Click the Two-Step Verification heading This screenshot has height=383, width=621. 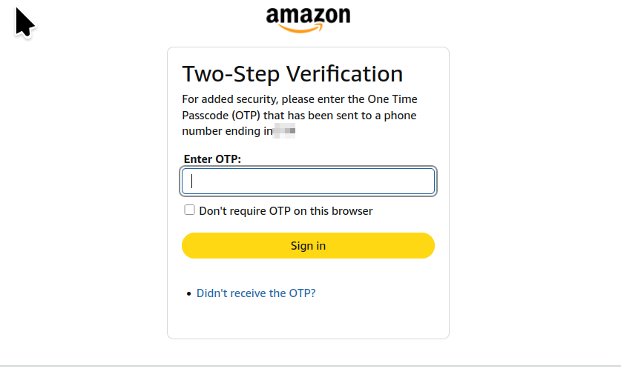(292, 74)
